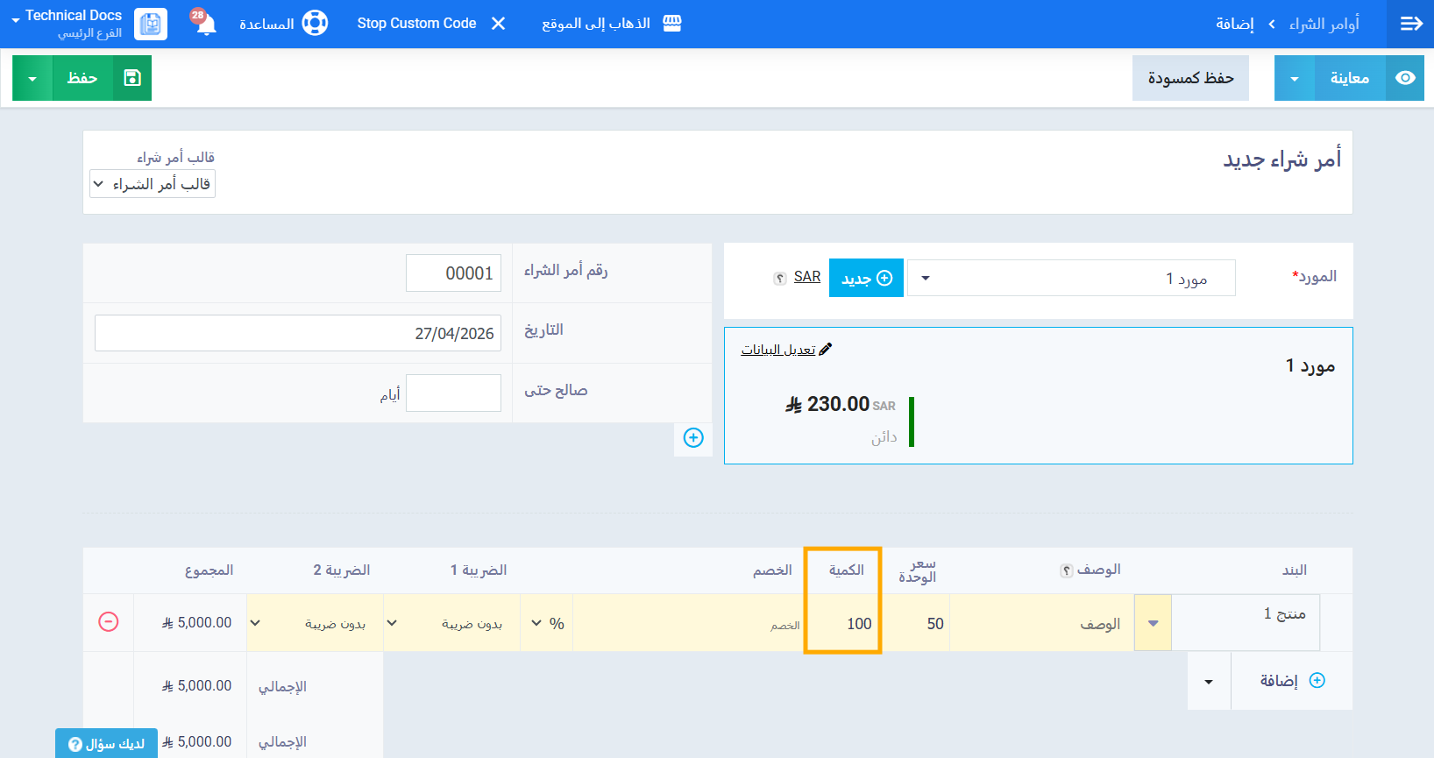Click the save as draft button

tap(1189, 78)
